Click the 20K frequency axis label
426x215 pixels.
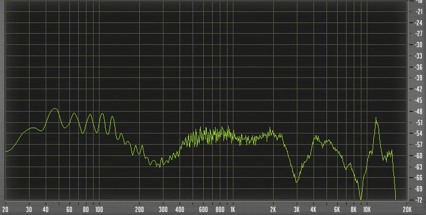(x=407, y=209)
